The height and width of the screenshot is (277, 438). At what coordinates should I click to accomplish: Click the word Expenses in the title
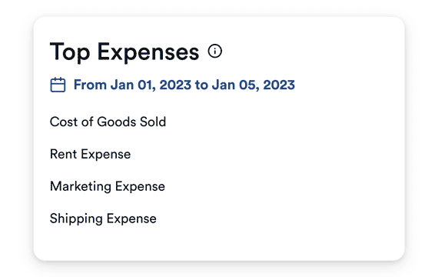(148, 52)
